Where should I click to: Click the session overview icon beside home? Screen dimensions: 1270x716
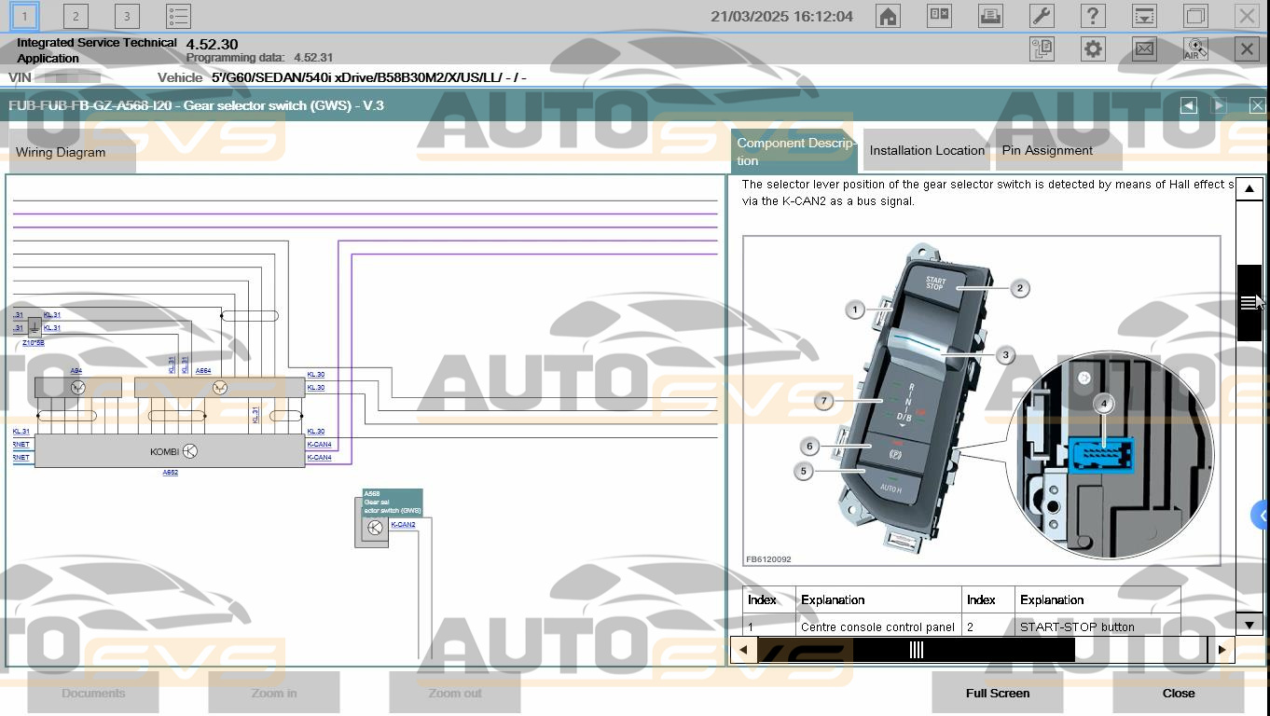point(939,16)
